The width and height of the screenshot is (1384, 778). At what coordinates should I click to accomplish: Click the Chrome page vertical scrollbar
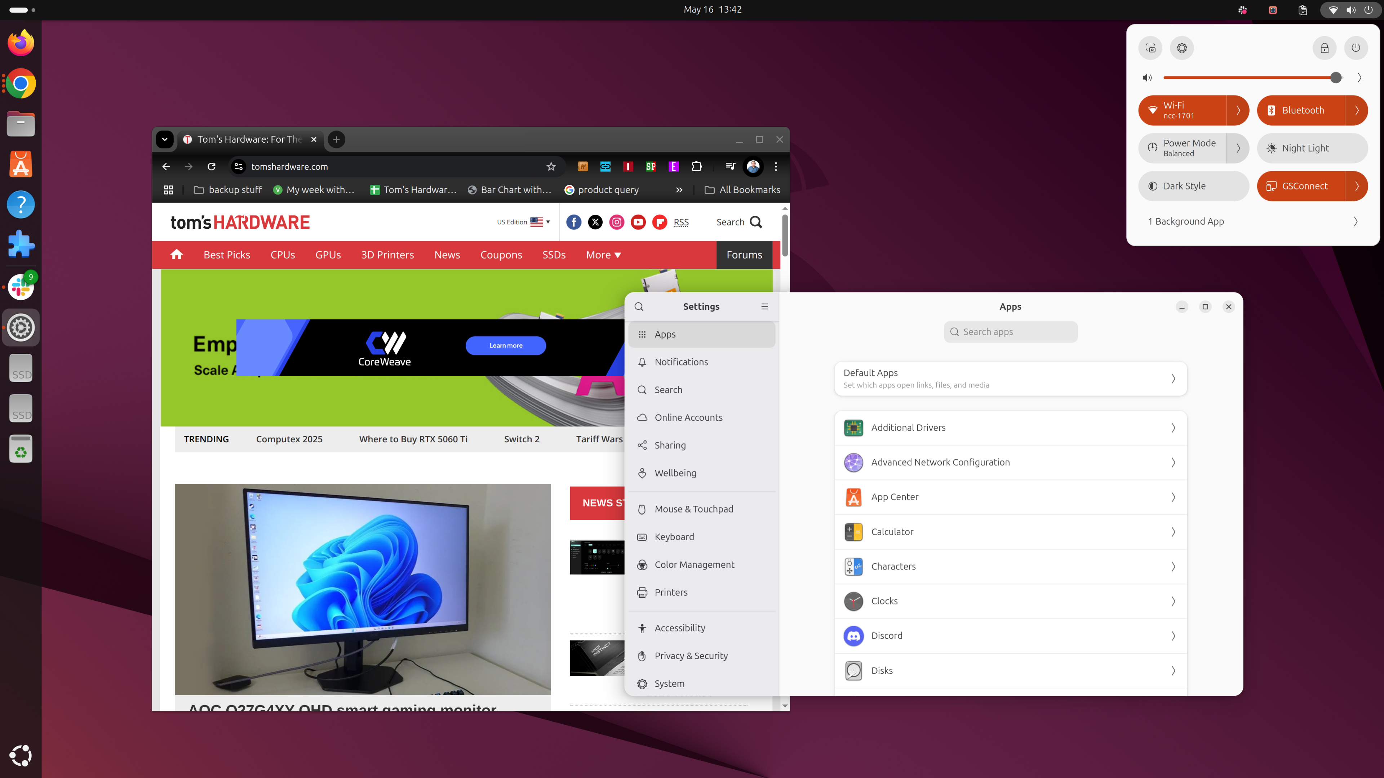785,236
